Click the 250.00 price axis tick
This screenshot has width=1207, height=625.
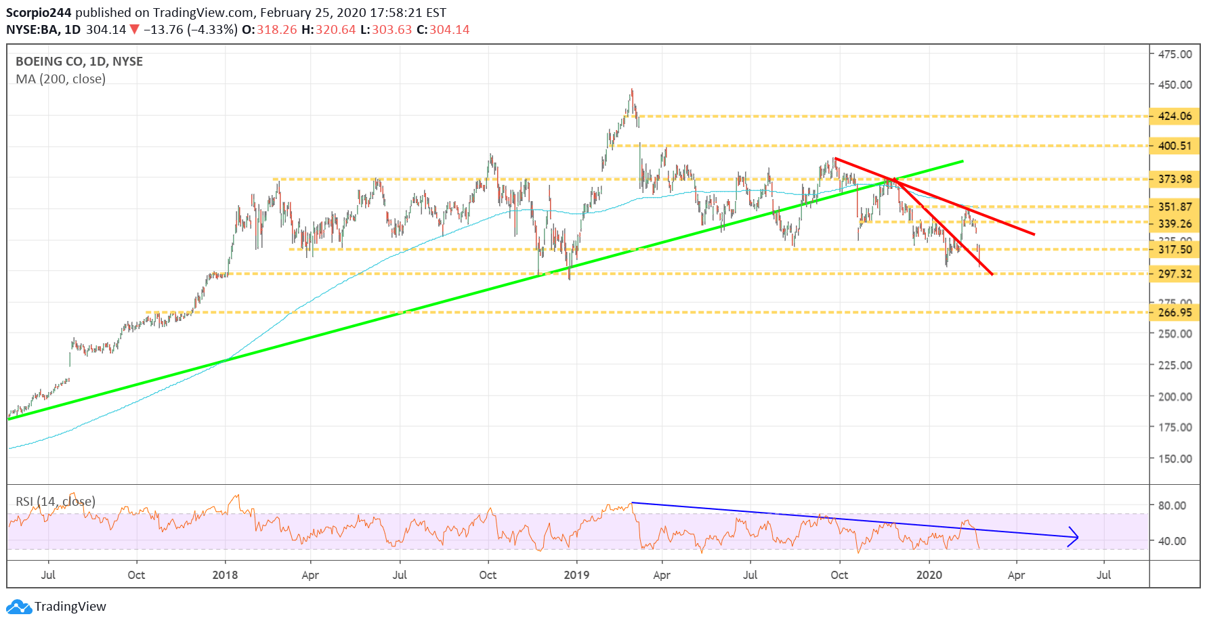(x=1175, y=334)
